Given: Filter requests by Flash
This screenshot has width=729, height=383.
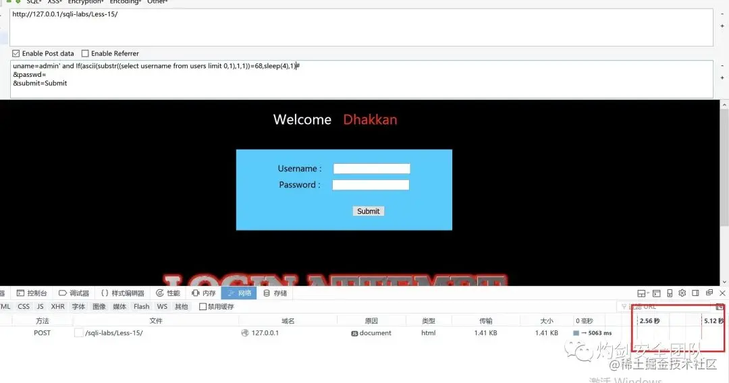Looking at the screenshot, I should coord(141,306).
